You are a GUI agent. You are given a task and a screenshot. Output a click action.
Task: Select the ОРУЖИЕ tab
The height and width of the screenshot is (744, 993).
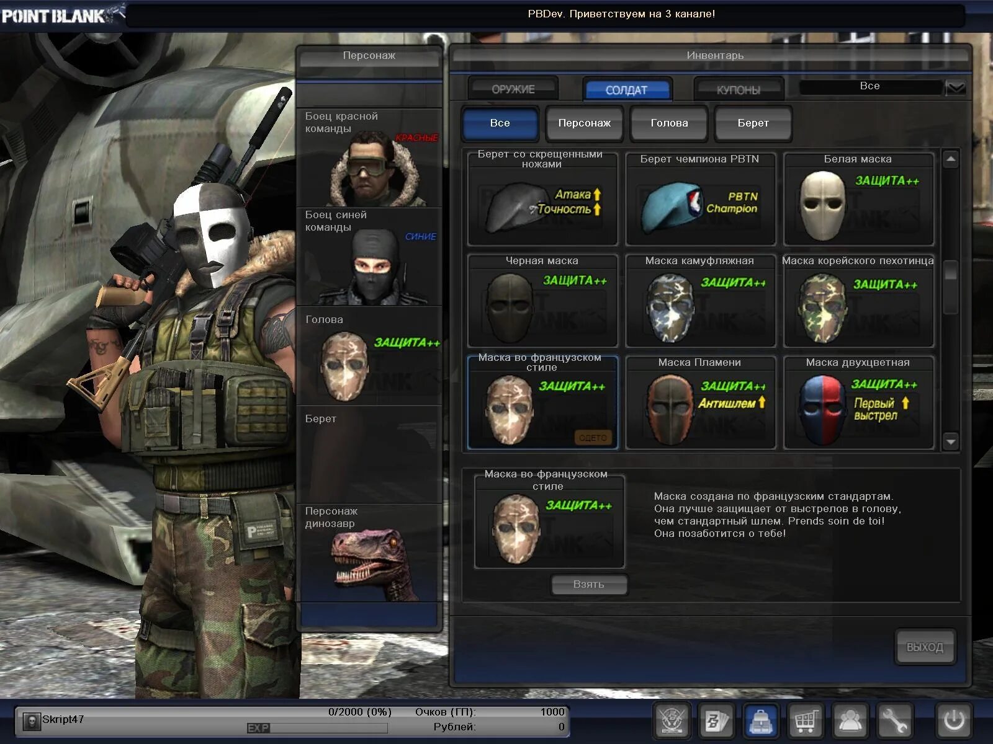(x=513, y=89)
